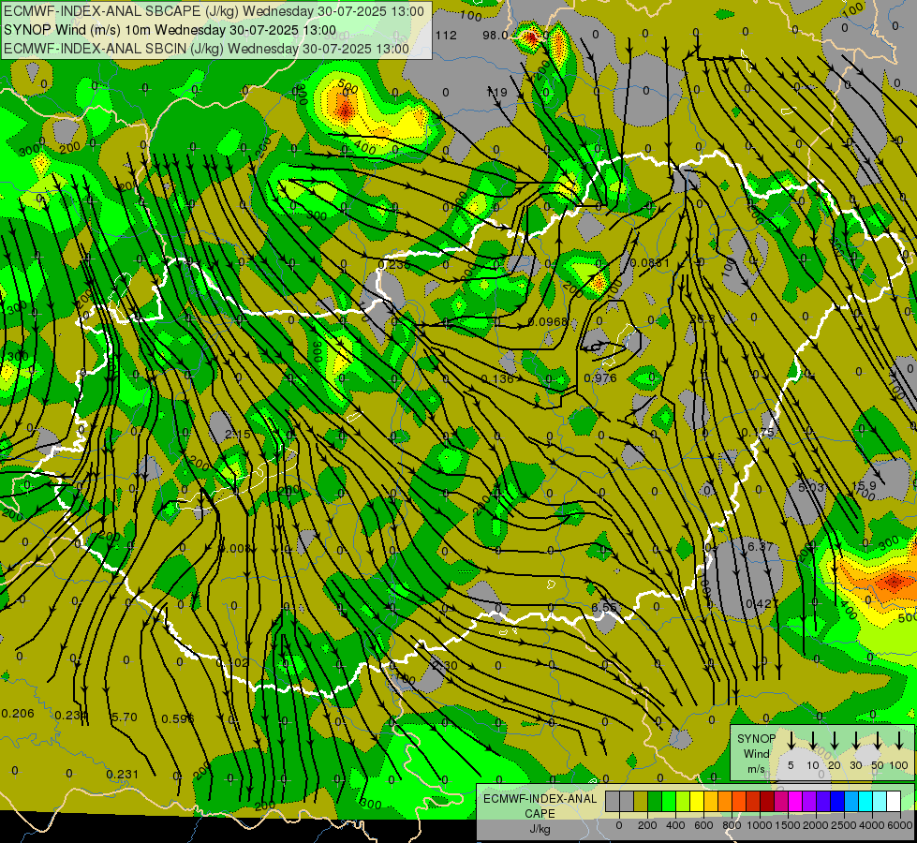917x843 pixels.
Task: Pick the dark red swatch in the CAPE legend
Action: coord(767,802)
